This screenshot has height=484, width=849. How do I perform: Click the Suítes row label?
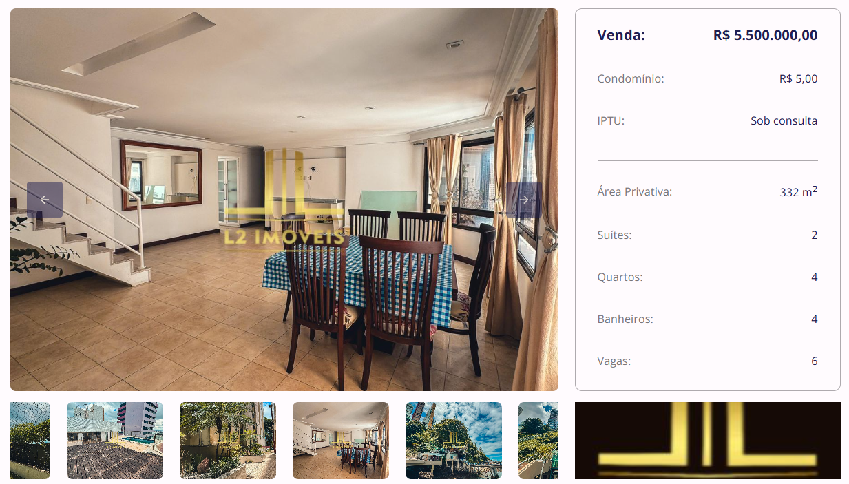614,235
